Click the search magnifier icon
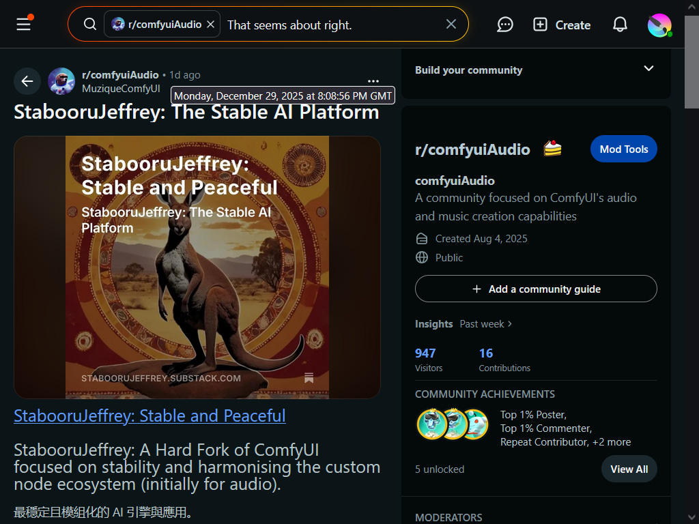This screenshot has width=699, height=524. pos(90,24)
